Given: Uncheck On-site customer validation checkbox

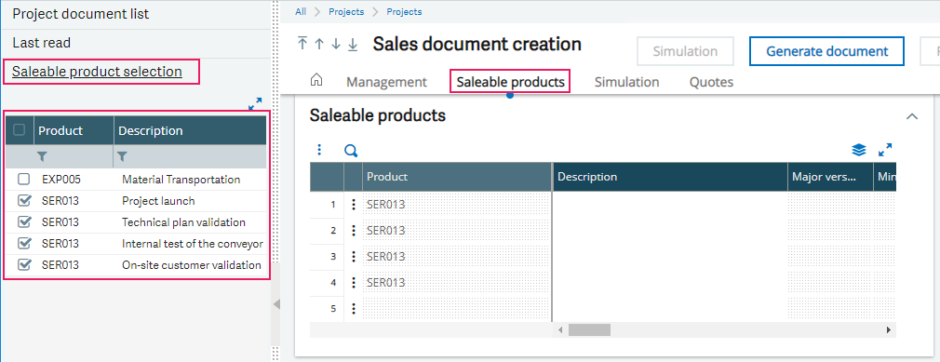Looking at the screenshot, I should click(x=24, y=264).
